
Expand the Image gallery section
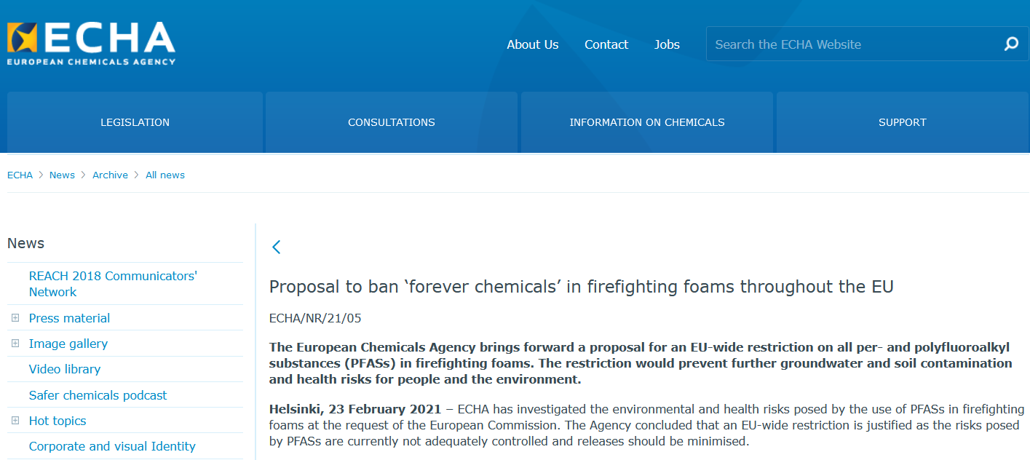pyautogui.click(x=15, y=344)
